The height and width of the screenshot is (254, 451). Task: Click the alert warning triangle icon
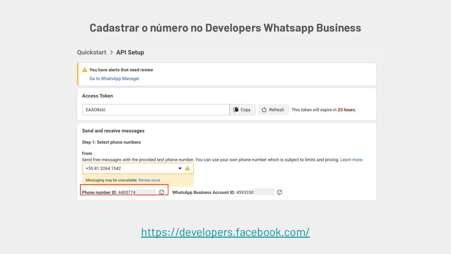85,70
